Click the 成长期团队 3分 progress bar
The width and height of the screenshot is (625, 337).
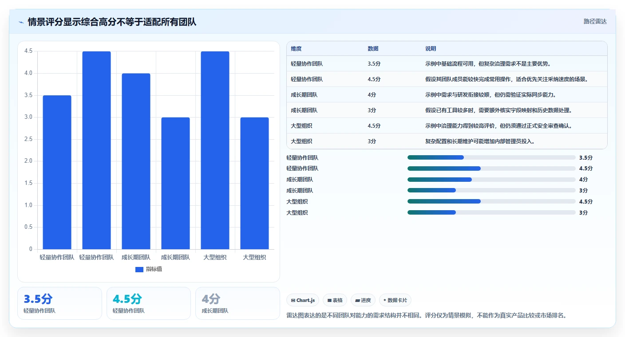point(491,191)
